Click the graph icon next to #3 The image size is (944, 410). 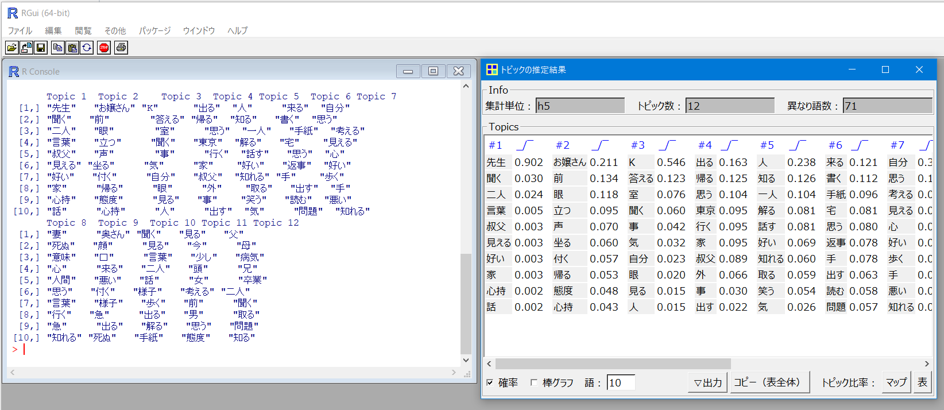click(x=668, y=145)
